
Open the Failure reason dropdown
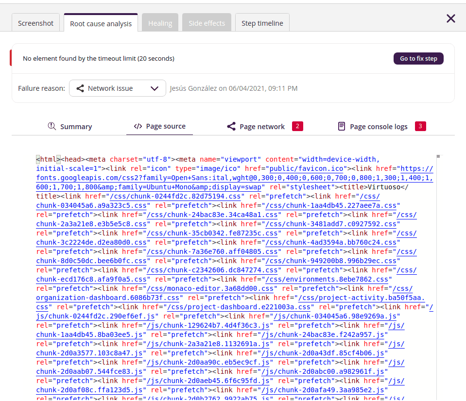coord(118,88)
